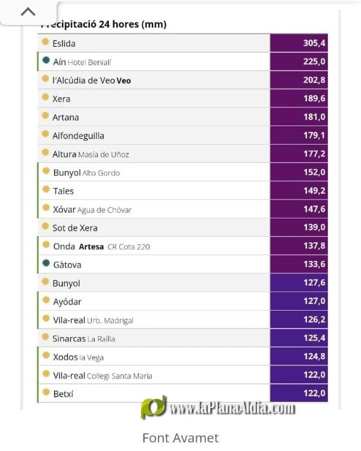Open Vila-real Urb. Madrigal entry
This screenshot has width=361, height=451.
(183, 319)
